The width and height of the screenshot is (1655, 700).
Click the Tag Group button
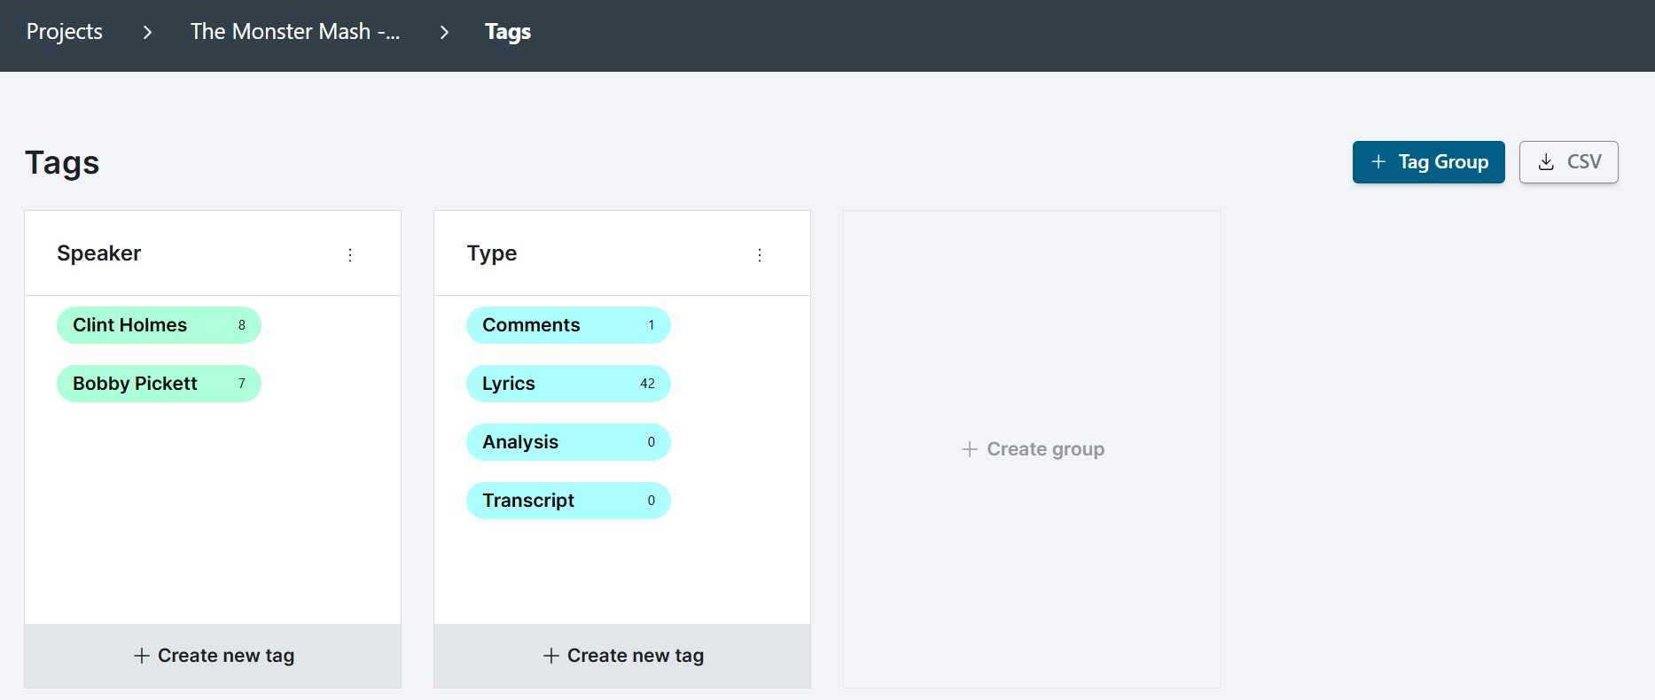(x=1428, y=162)
